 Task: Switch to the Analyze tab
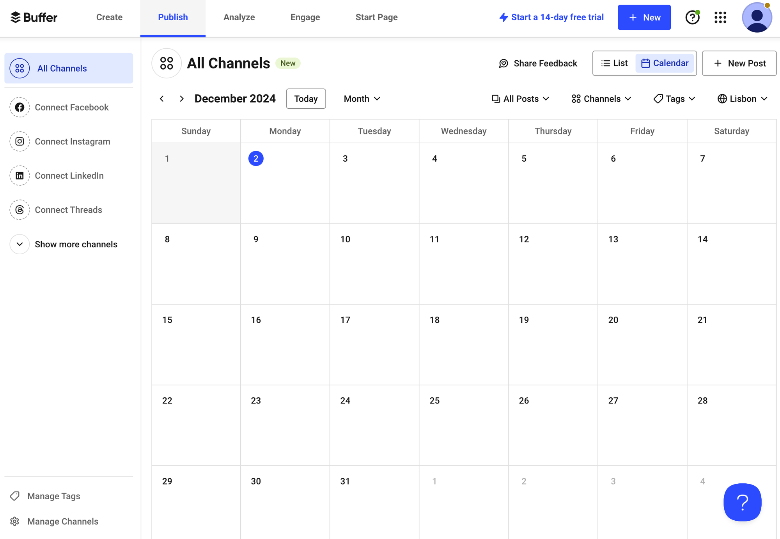[239, 17]
